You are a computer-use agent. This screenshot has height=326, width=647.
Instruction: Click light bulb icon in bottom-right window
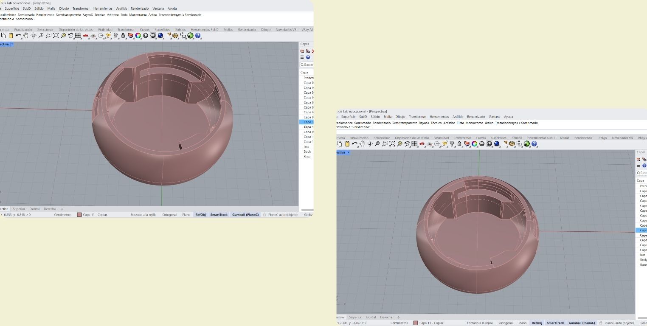pyautogui.click(x=452, y=144)
